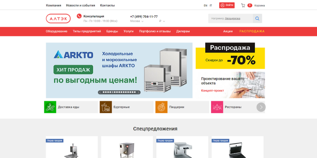Open the Новости и события link
This screenshot has height=158, width=317.
[80, 6]
